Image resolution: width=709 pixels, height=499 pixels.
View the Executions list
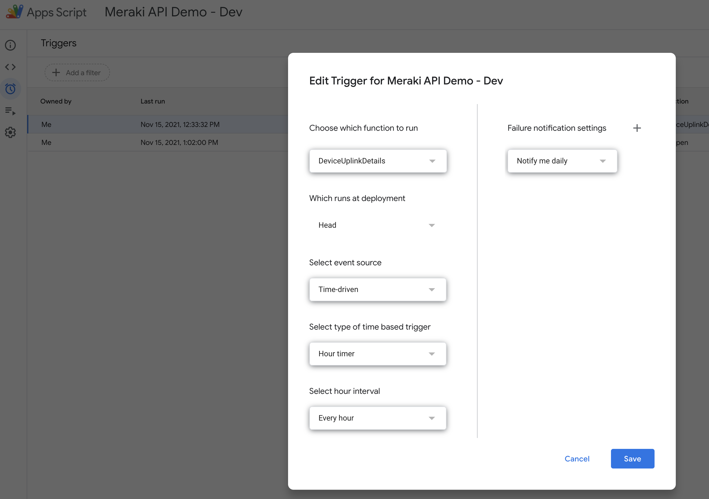(10, 111)
